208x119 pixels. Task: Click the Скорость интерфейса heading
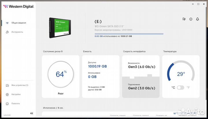tap(134, 51)
